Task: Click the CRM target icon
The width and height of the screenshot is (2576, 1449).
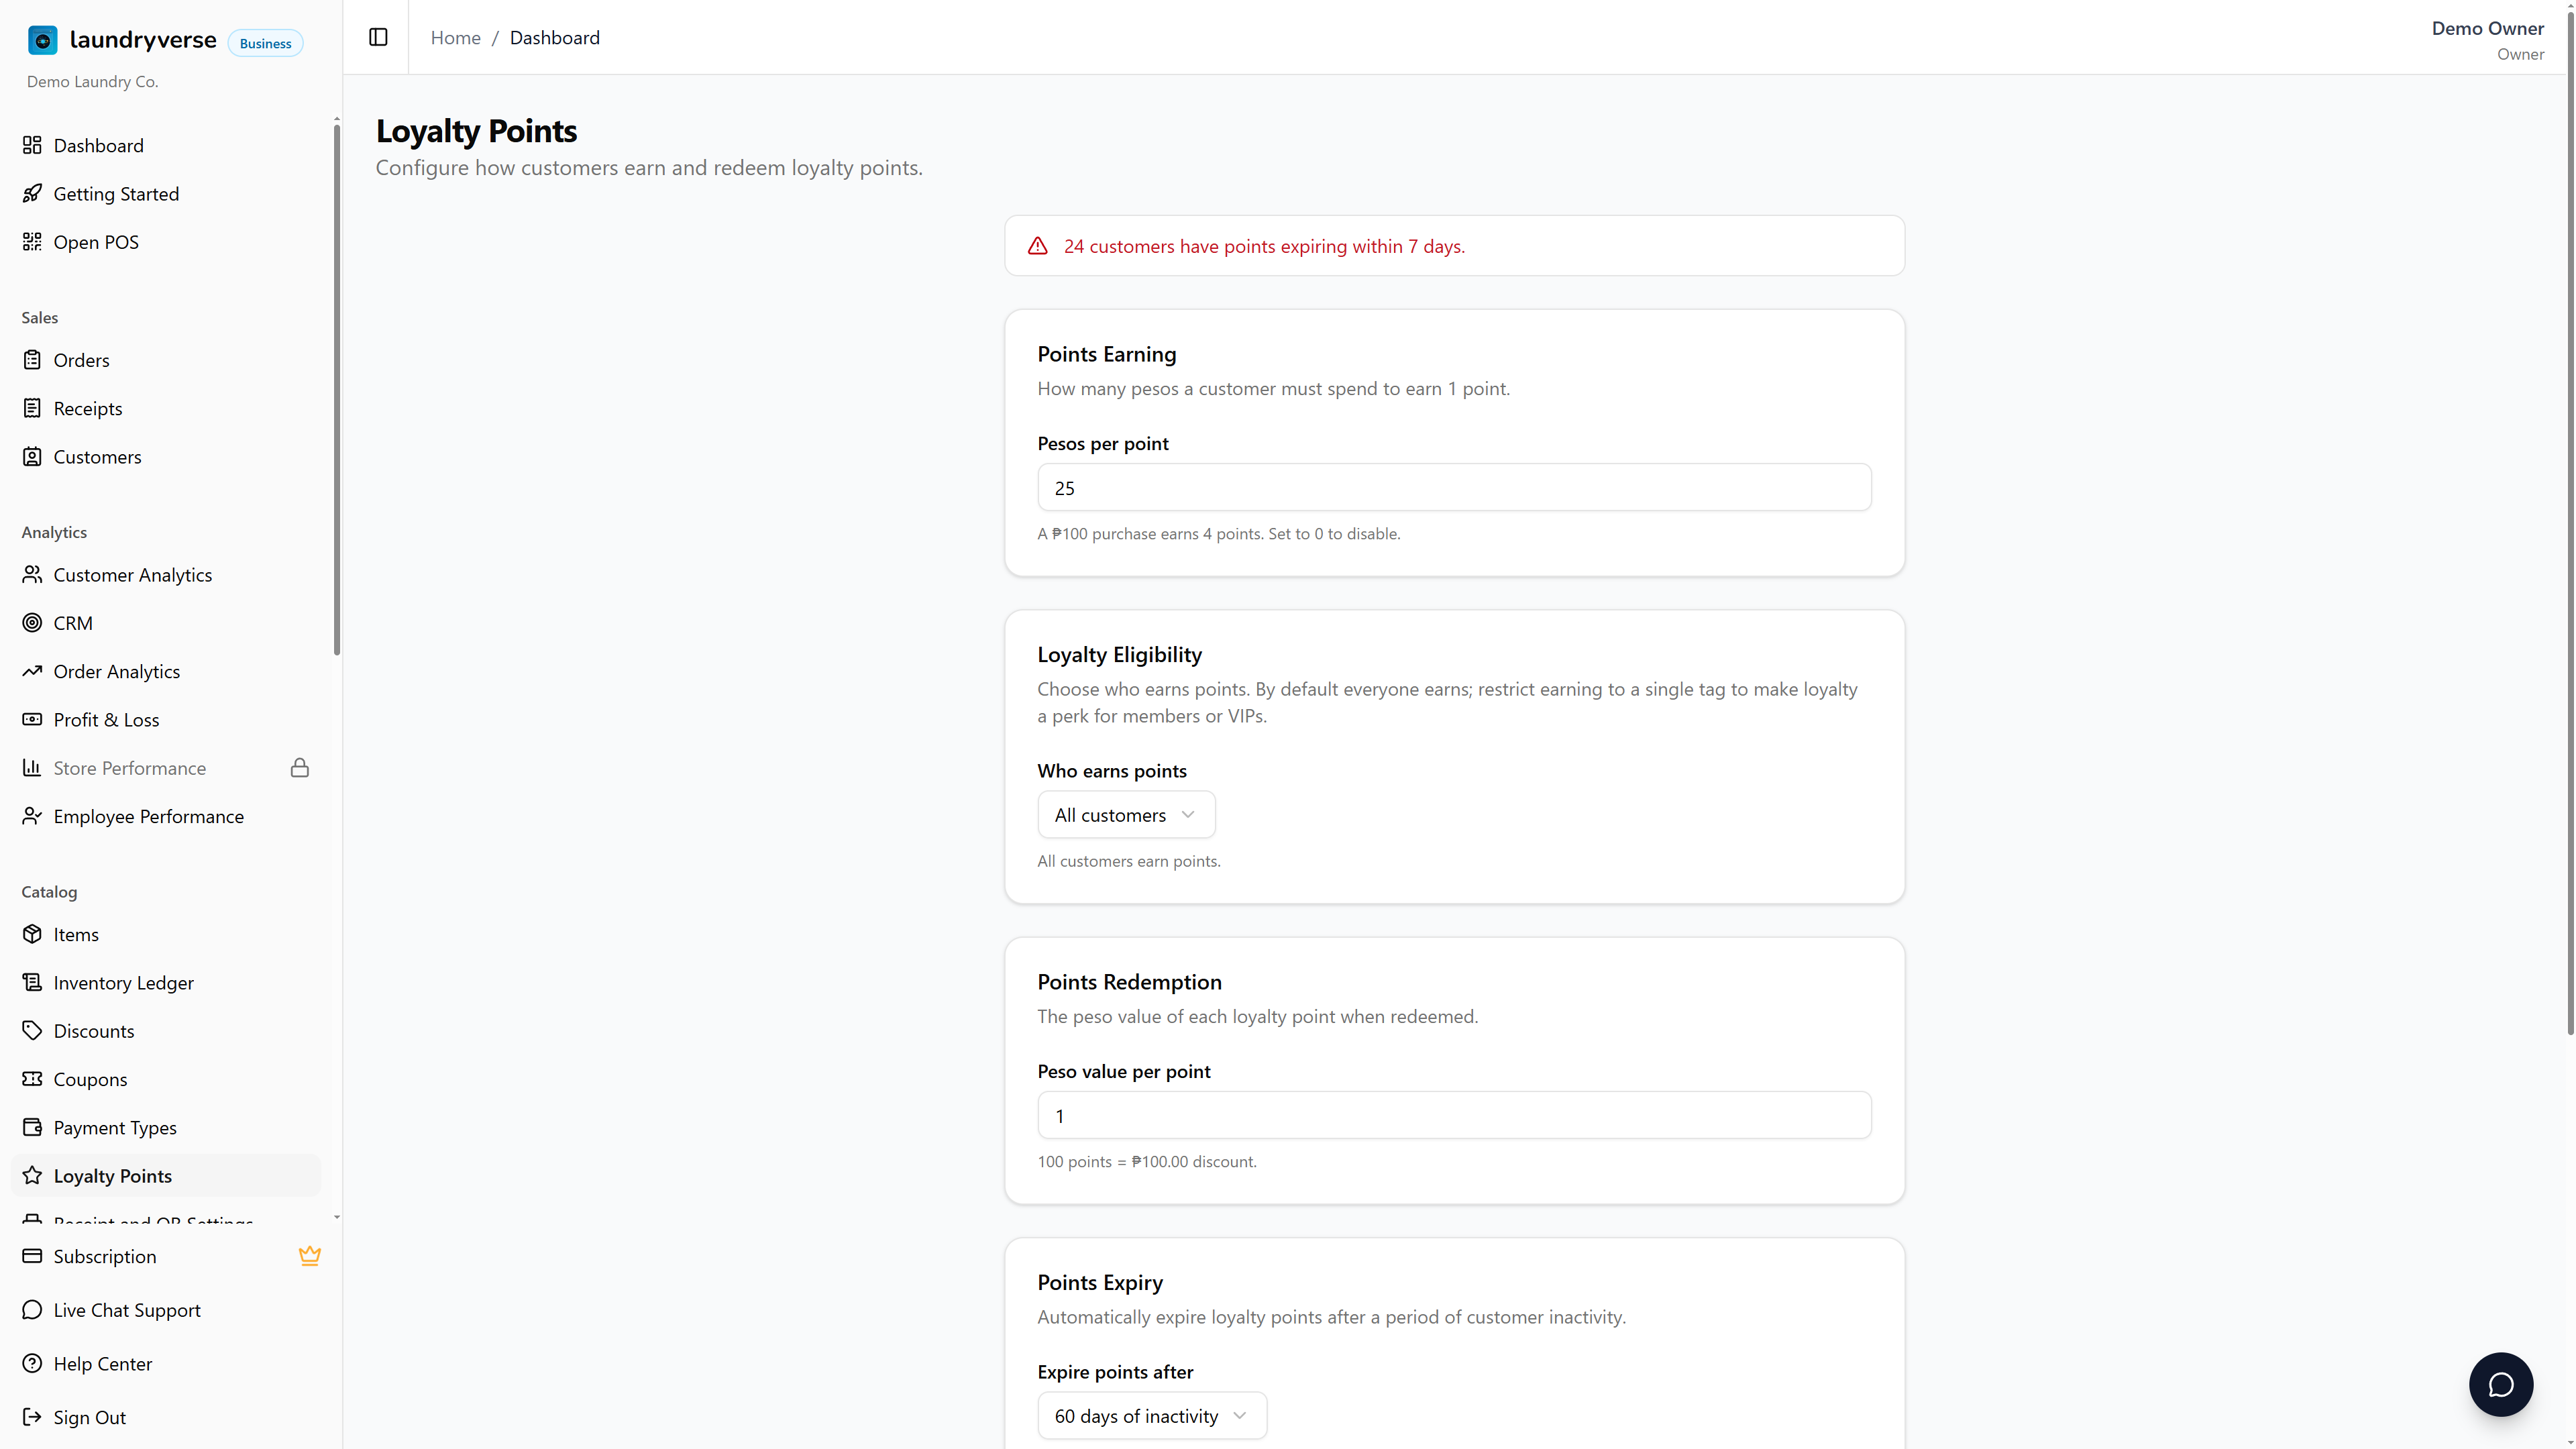Action: click(32, 622)
